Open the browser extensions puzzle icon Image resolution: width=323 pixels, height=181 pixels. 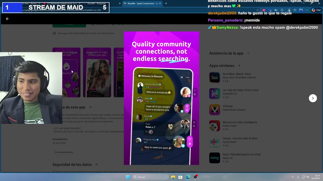pyautogui.click(x=282, y=10)
